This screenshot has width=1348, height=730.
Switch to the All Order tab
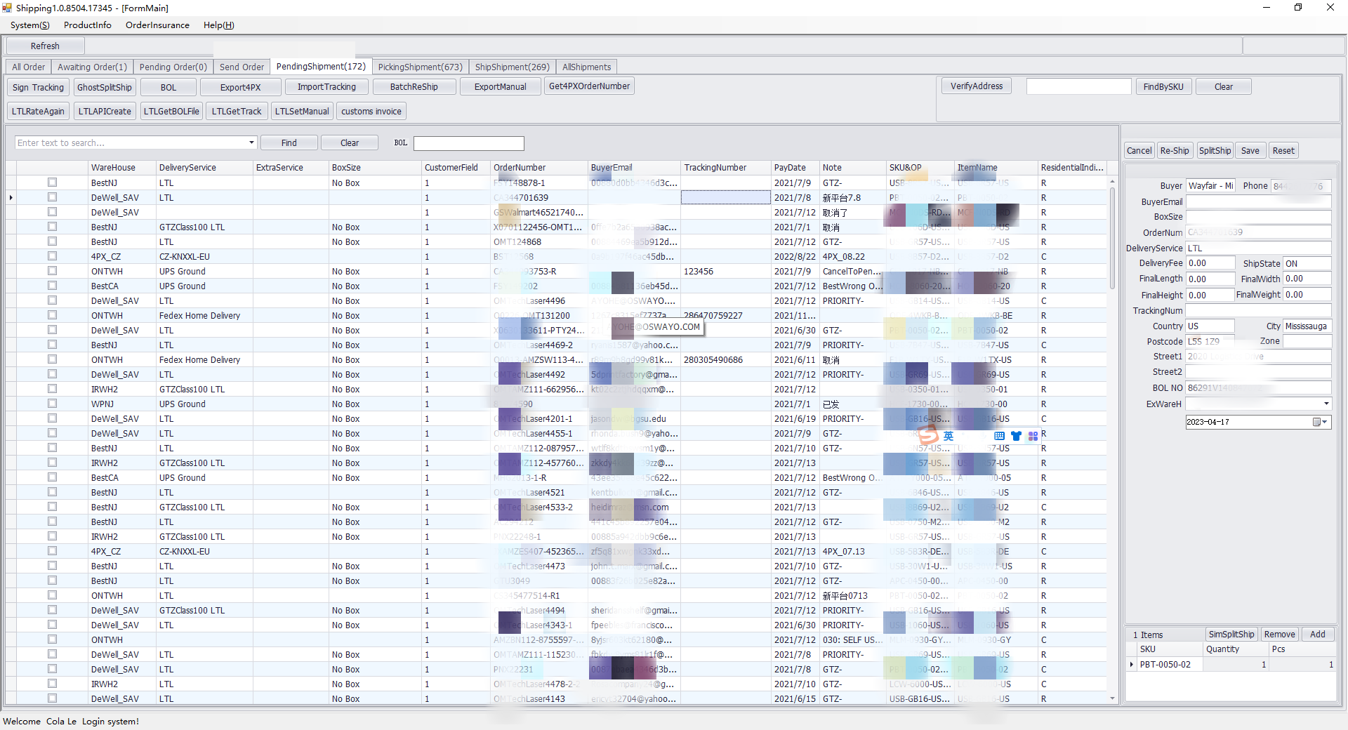[x=29, y=67]
